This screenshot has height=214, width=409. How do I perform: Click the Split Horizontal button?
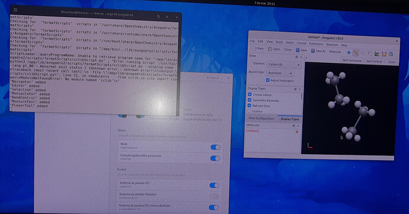click(x=352, y=60)
